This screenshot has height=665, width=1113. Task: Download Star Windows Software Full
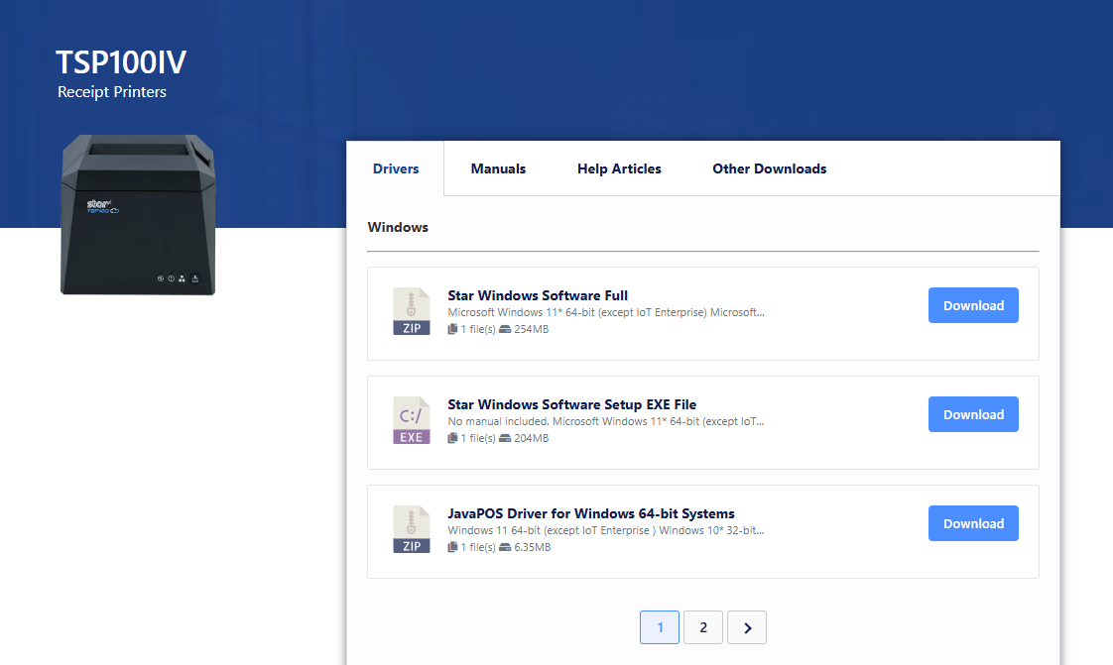pos(973,305)
